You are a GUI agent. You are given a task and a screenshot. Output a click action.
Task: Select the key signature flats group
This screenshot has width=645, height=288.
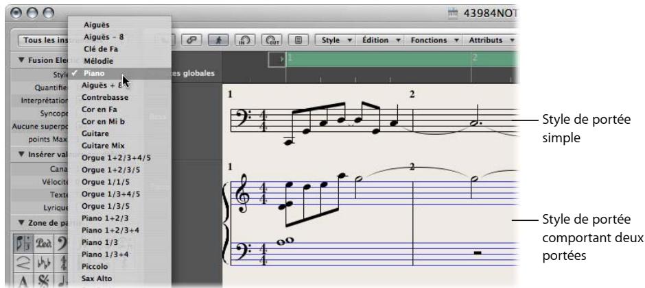(43, 262)
